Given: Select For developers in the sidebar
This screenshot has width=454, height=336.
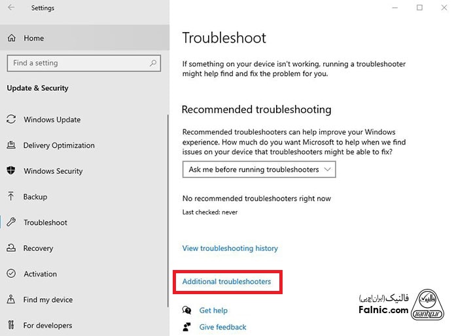Looking at the screenshot, I should 48,325.
